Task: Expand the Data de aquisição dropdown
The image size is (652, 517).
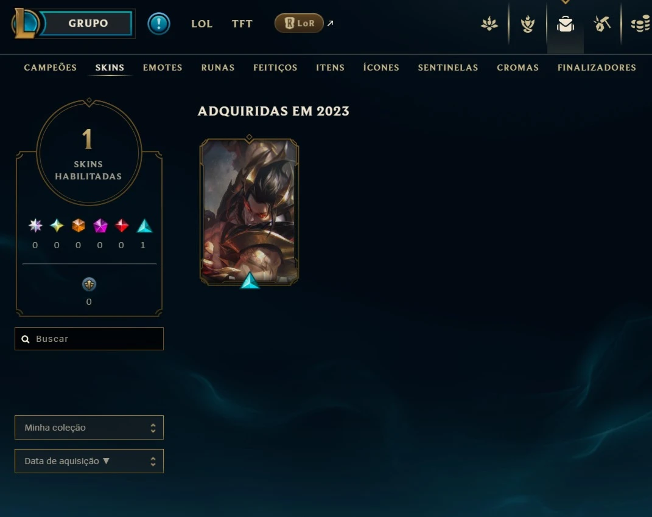Action: pyautogui.click(x=89, y=461)
